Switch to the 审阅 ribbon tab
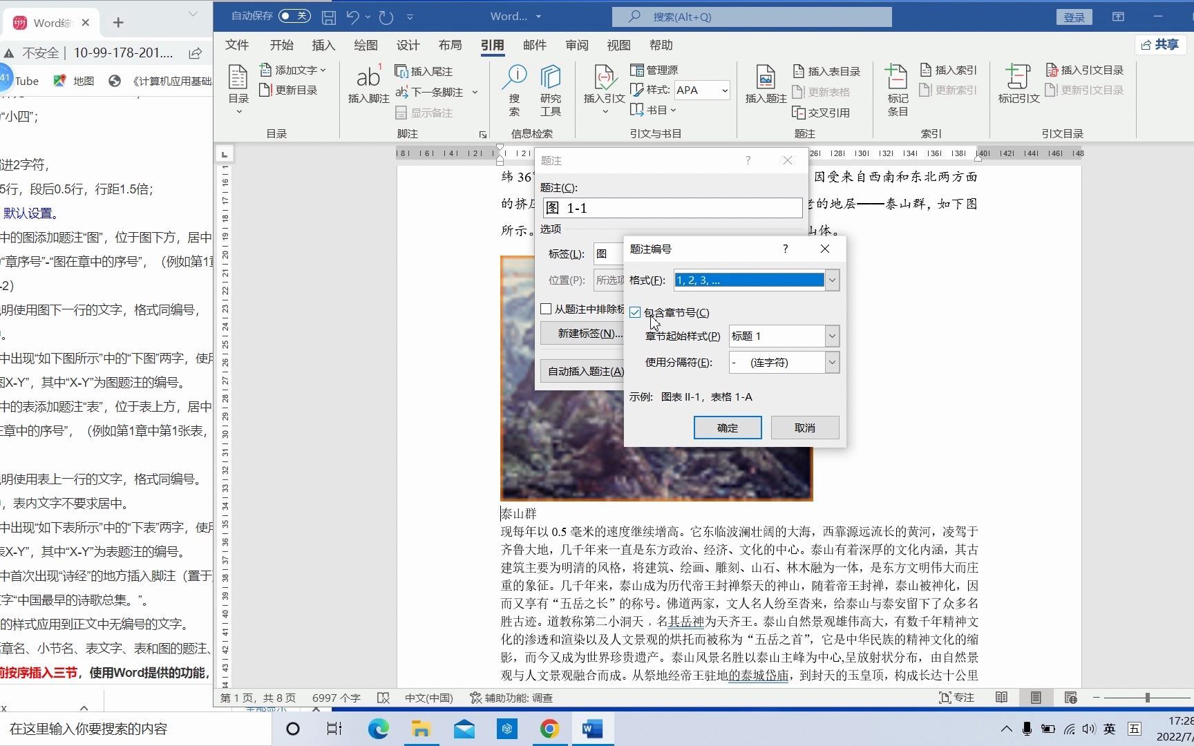Viewport: 1194px width, 746px height. pyautogui.click(x=577, y=45)
